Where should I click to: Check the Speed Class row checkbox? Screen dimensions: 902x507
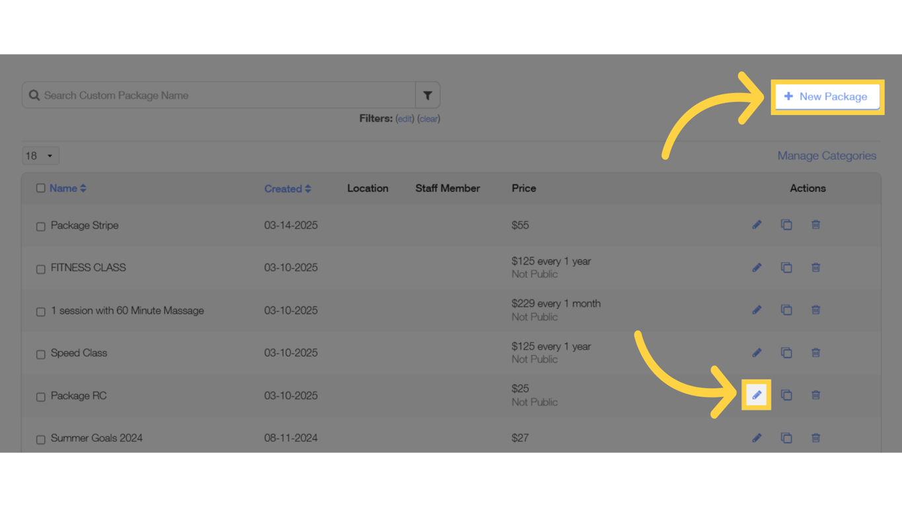click(40, 354)
